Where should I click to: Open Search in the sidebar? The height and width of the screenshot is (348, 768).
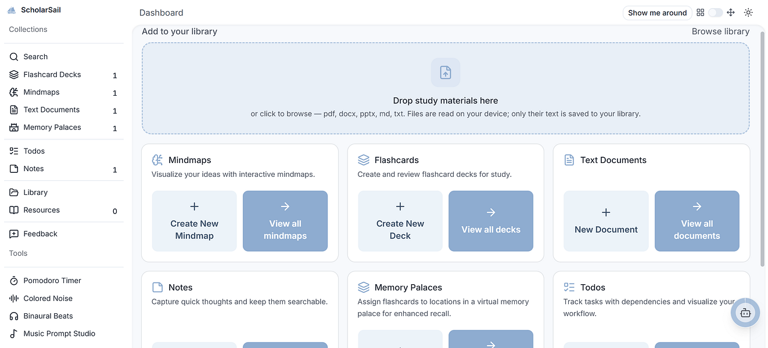pyautogui.click(x=64, y=57)
